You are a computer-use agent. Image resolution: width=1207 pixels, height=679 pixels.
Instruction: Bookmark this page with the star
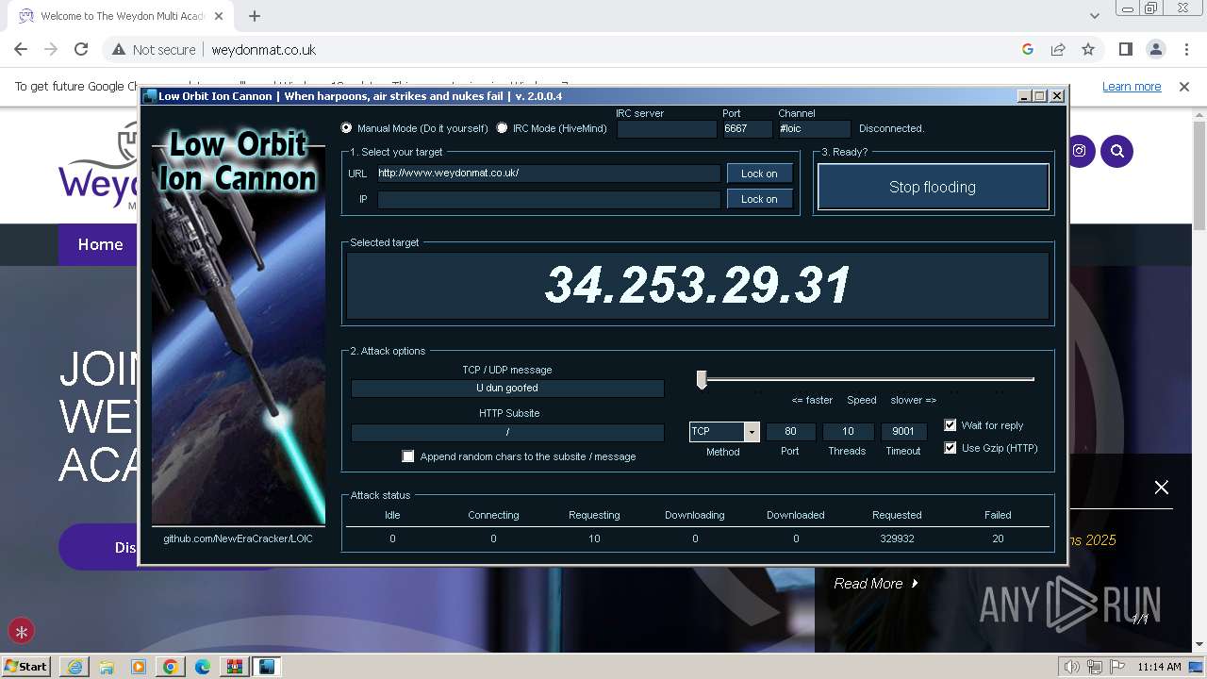coord(1088,49)
